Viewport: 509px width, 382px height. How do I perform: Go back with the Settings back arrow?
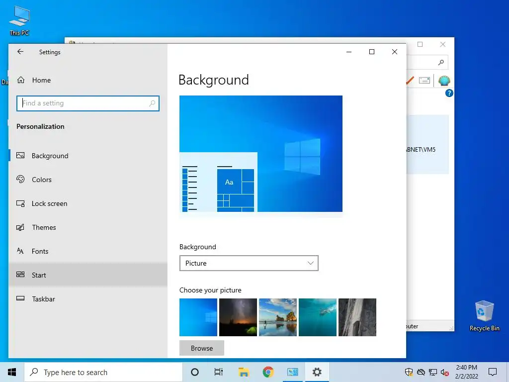point(20,52)
